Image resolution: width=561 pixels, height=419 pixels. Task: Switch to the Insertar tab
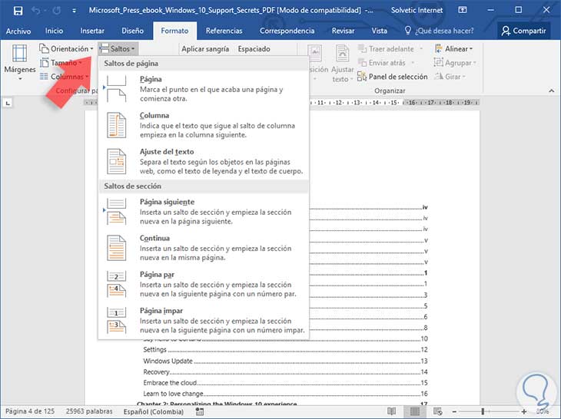[x=92, y=31]
